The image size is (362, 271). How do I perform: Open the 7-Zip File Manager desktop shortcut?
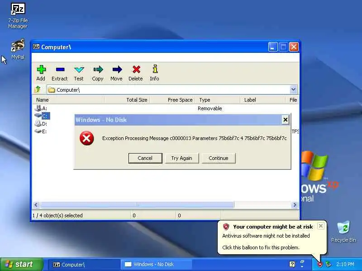click(x=18, y=16)
